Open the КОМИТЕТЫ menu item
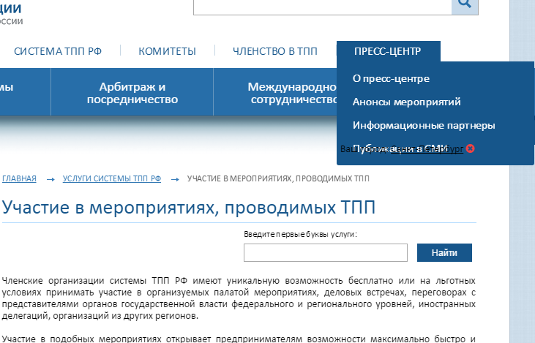535x343 pixels. [x=167, y=51]
